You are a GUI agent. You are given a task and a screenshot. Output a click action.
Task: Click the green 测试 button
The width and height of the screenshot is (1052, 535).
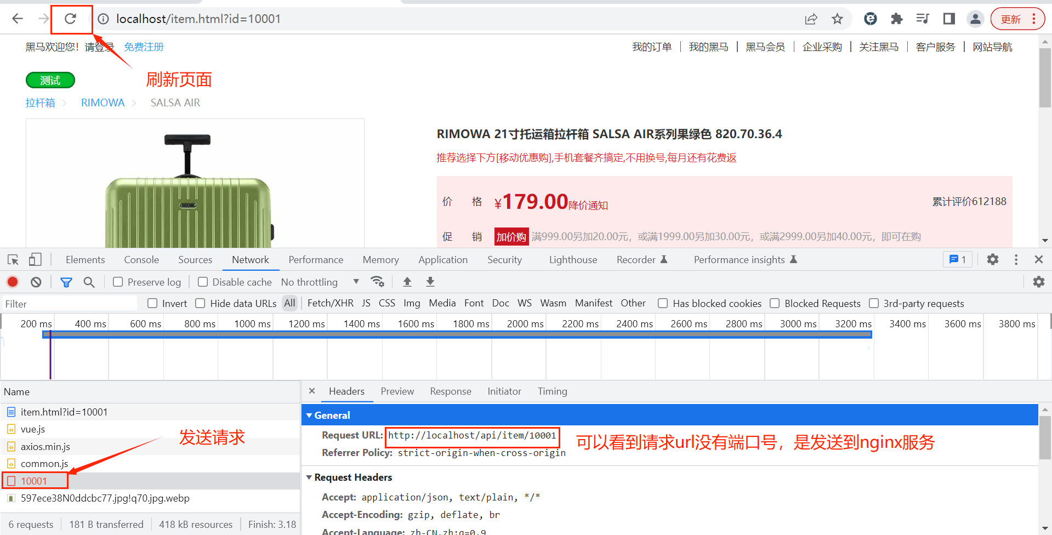click(50, 81)
